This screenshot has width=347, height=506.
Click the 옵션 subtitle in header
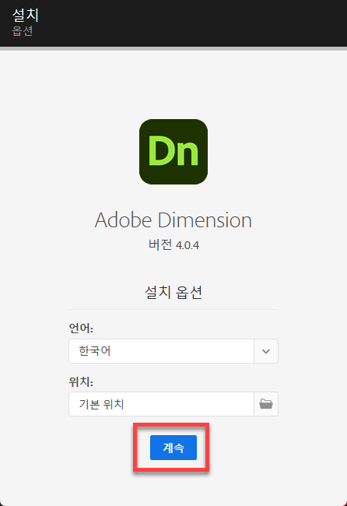[x=23, y=31]
